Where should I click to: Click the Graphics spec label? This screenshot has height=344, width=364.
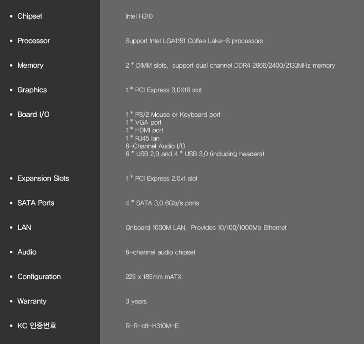click(32, 90)
